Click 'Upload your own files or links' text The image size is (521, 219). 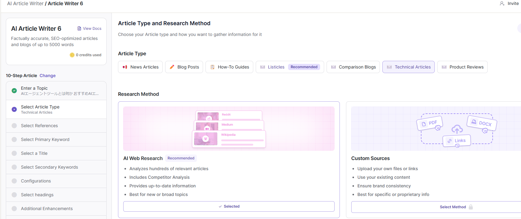click(388, 169)
